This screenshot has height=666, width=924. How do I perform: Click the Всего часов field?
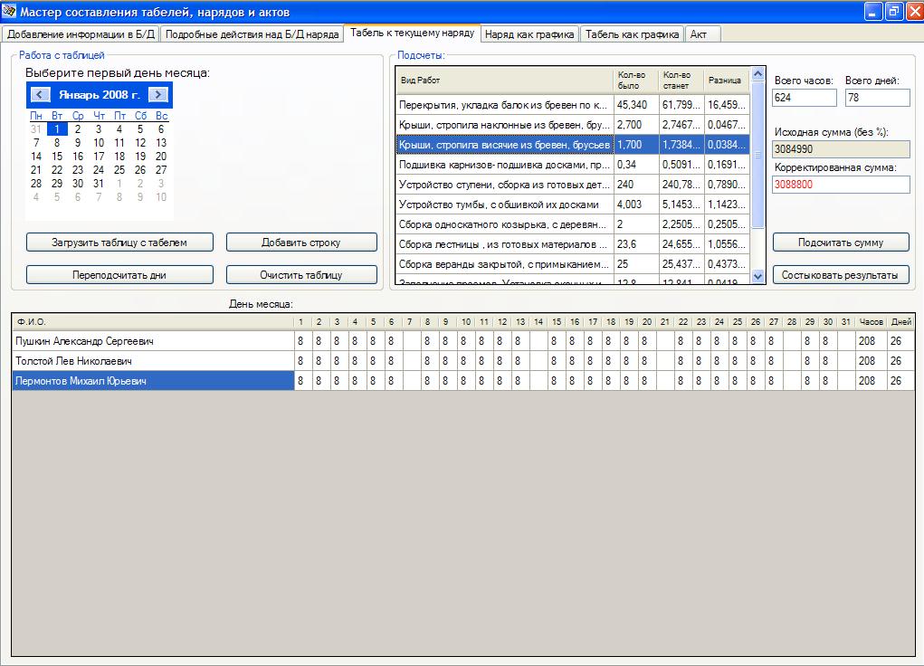click(804, 98)
